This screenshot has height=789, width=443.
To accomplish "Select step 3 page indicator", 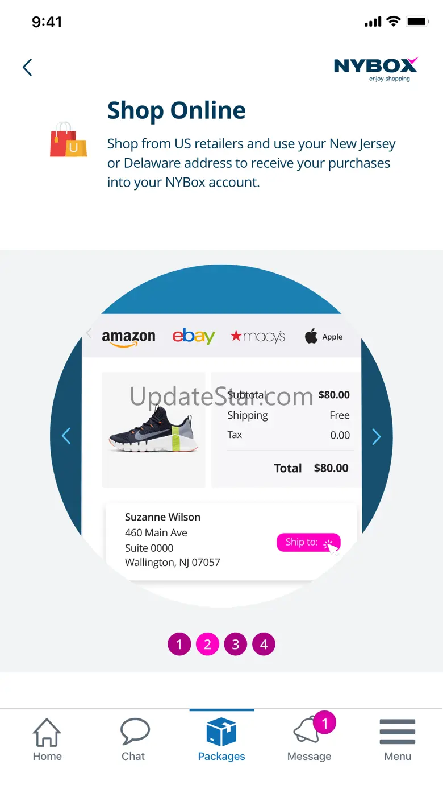I will tap(235, 645).
